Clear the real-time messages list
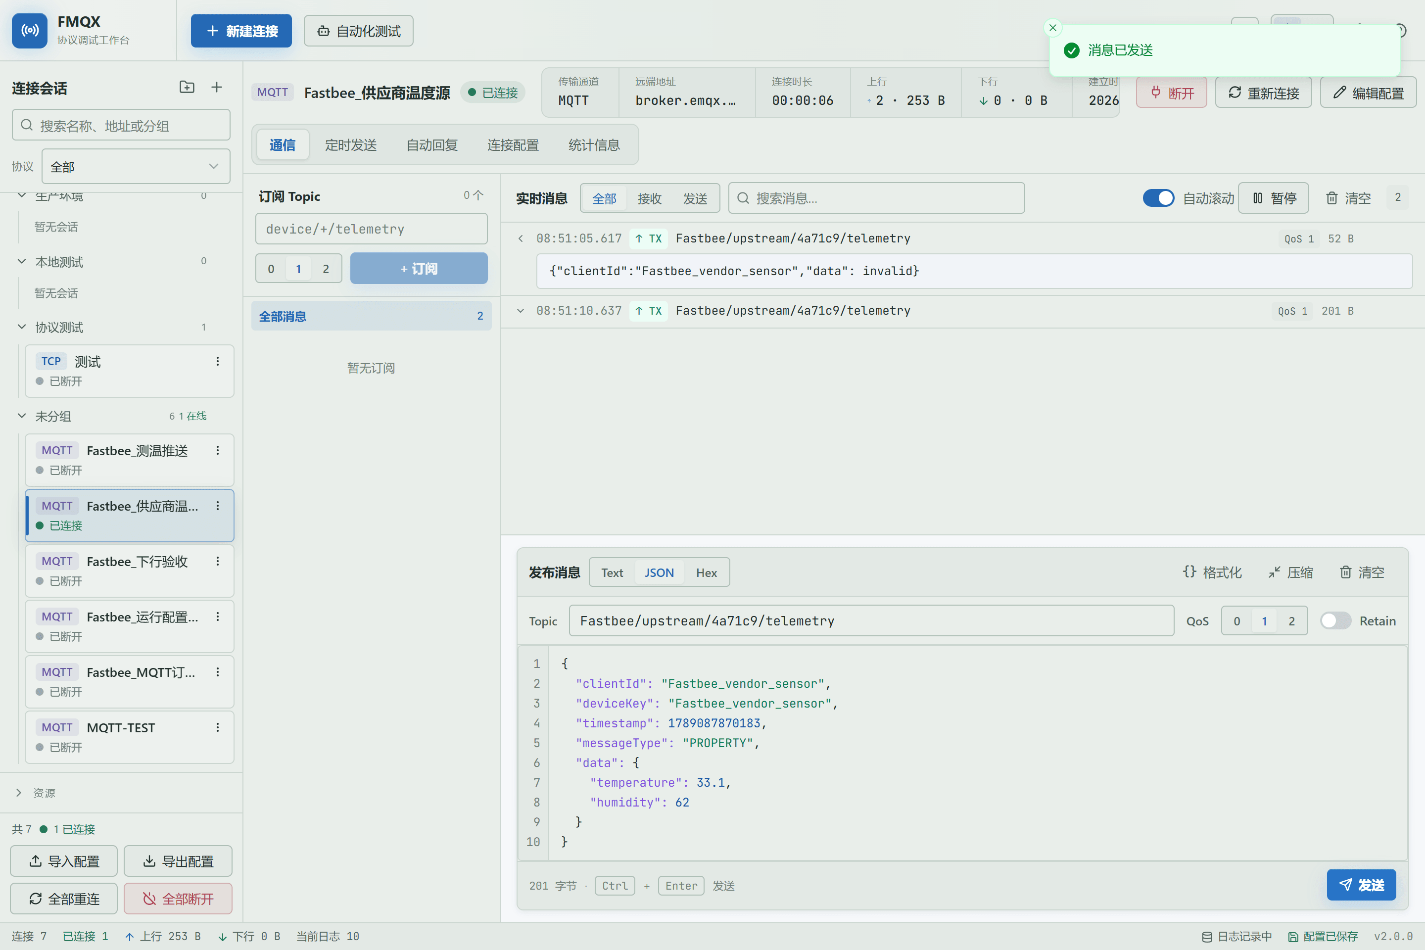Viewport: 1425px width, 950px height. 1348,198
